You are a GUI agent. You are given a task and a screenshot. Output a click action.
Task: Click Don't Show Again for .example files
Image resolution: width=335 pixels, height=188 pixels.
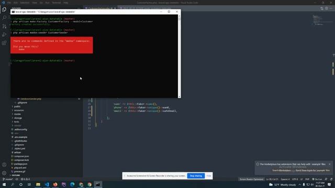click(x=312, y=171)
